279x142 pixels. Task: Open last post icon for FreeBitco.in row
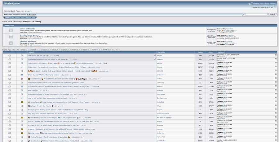276,63
